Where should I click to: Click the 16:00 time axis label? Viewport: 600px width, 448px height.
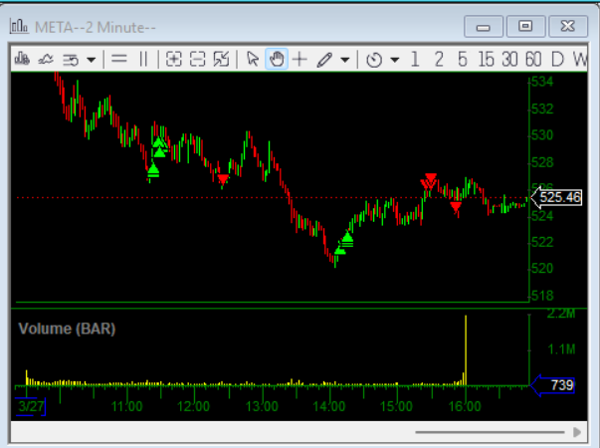pos(465,406)
